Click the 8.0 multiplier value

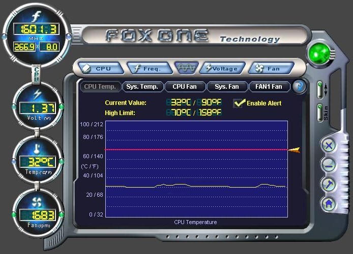pyautogui.click(x=49, y=47)
